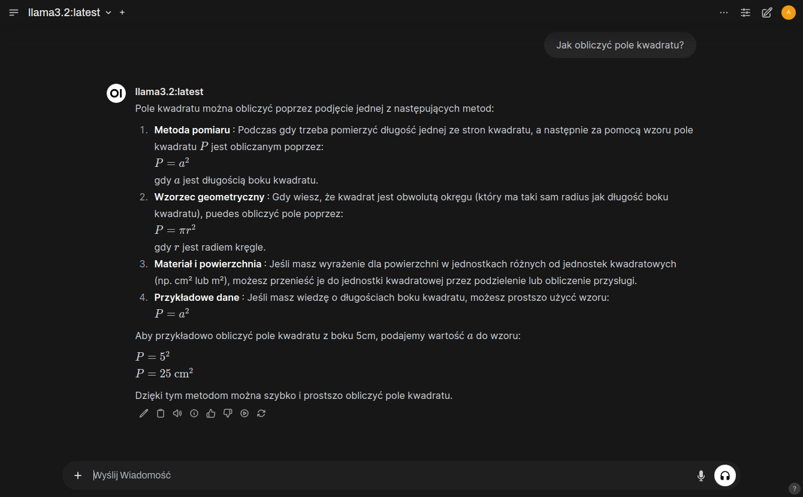Viewport: 803px width, 497px height.
Task: Open the llama3.2:latest model selector dropdown
Action: pos(70,13)
